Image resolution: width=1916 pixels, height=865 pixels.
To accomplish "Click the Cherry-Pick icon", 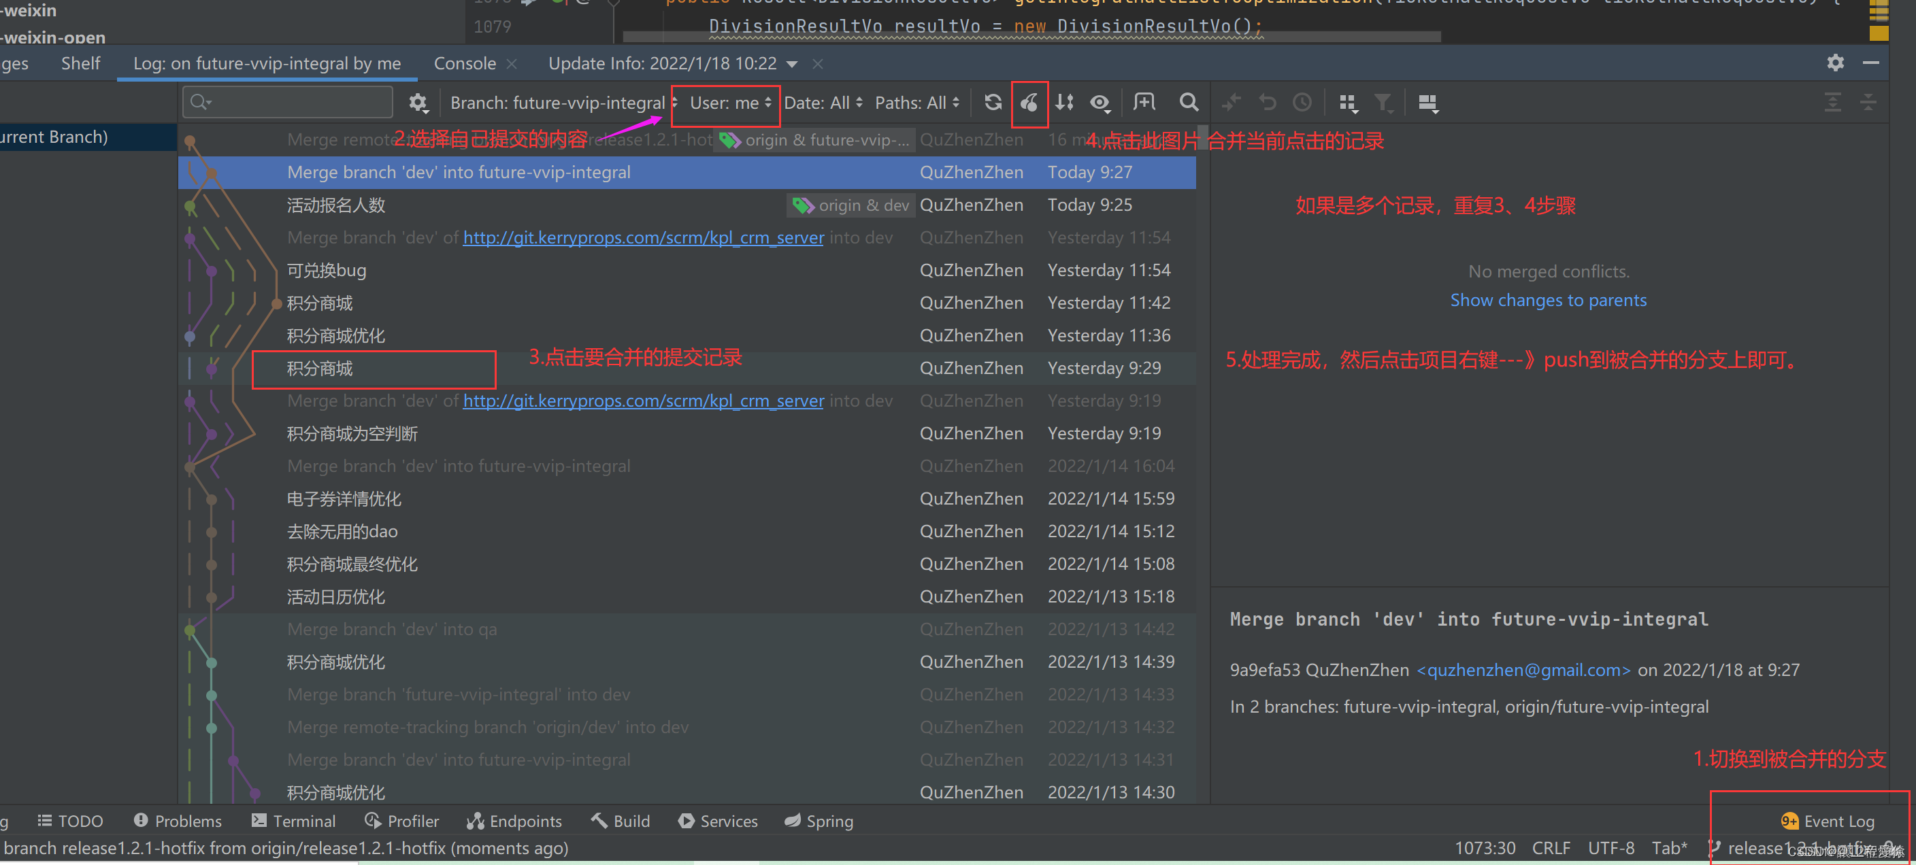I will click(1029, 103).
